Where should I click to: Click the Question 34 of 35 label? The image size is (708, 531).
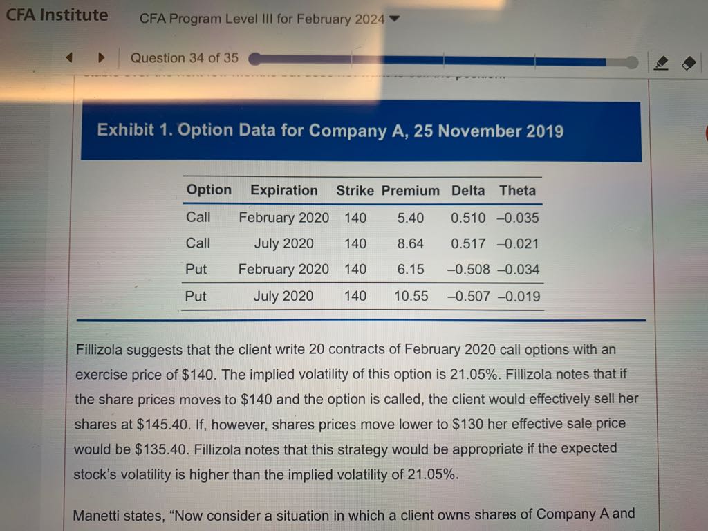[184, 58]
